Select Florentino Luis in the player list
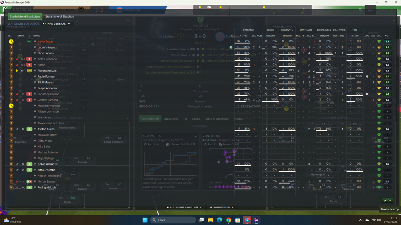The height and width of the screenshot is (225, 401). [x=47, y=71]
